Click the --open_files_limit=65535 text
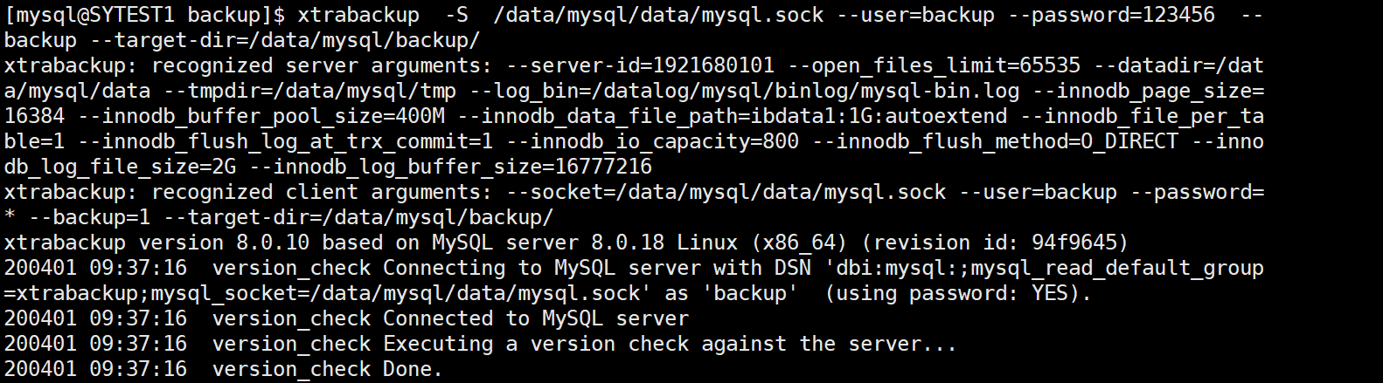Viewport: 1383px width, 383px height. point(934,65)
